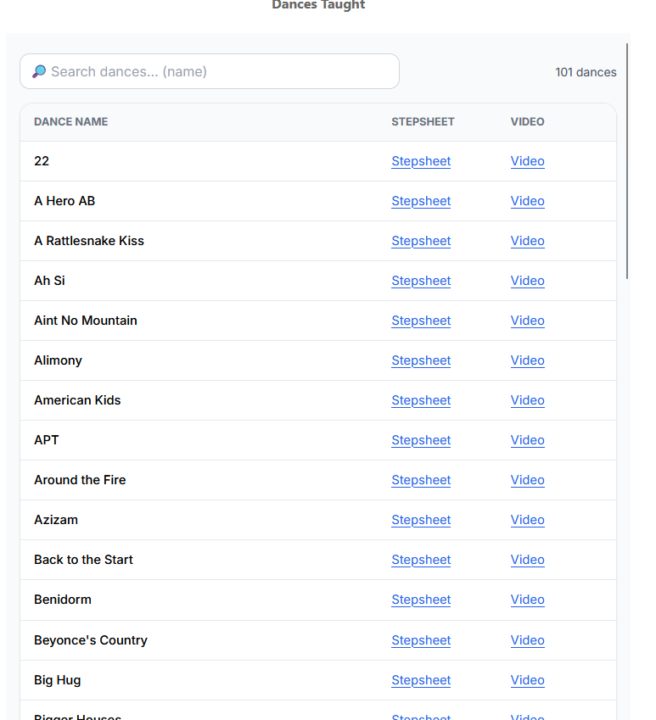Open Stepsheet for A Hero AB
This screenshot has height=720, width=656.
(421, 201)
